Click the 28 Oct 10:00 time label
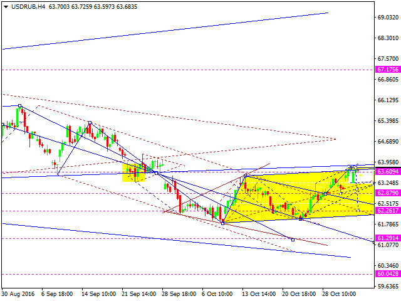Image resolution: width=401 pixels, height=301 pixels. click(x=339, y=294)
